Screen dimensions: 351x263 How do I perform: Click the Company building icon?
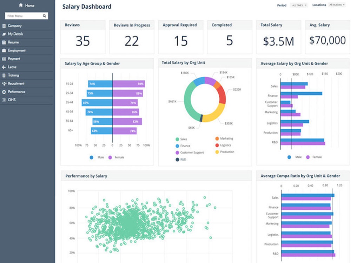click(x=4, y=26)
